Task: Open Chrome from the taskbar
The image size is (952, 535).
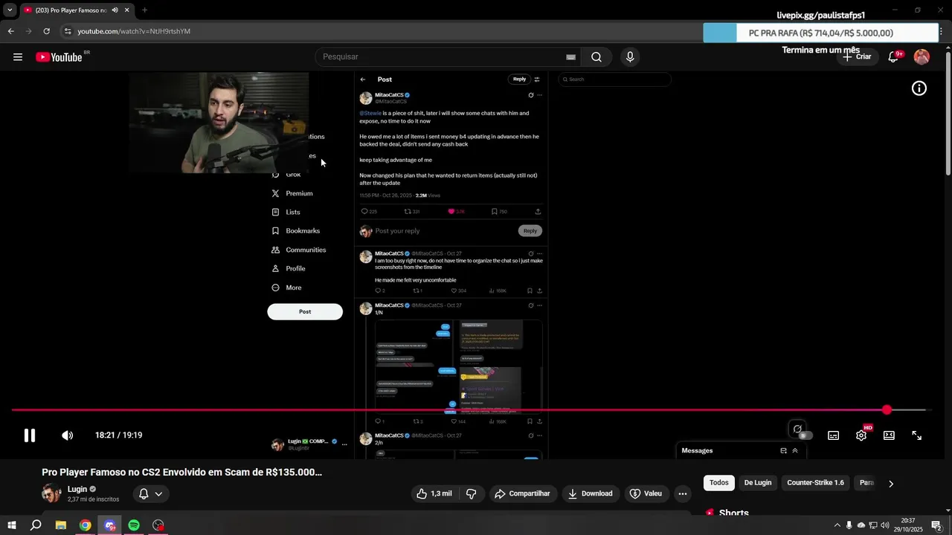Action: pyautogui.click(x=86, y=525)
